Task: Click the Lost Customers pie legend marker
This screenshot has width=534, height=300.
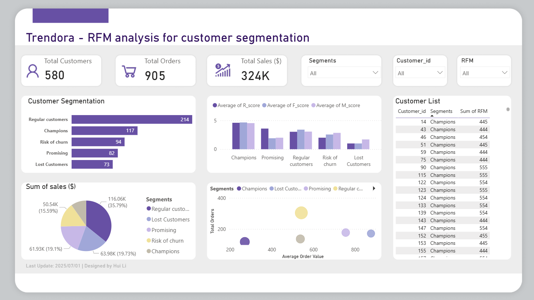Action: pyautogui.click(x=149, y=219)
